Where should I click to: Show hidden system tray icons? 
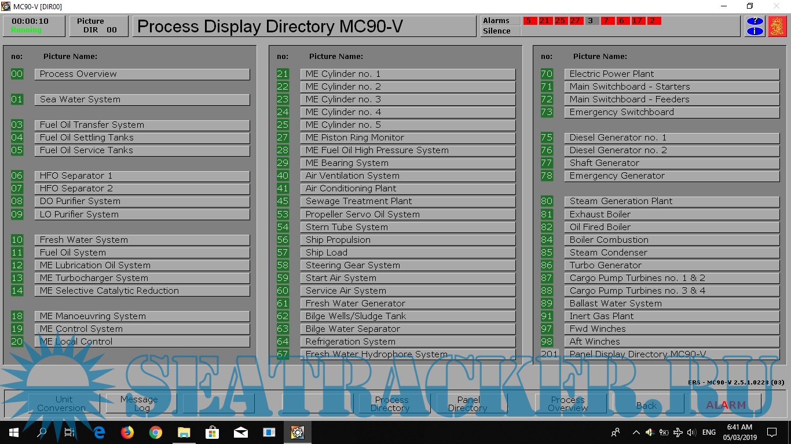(x=636, y=432)
